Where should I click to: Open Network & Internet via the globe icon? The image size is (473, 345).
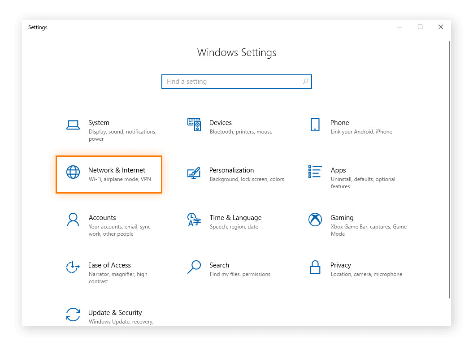tap(73, 172)
